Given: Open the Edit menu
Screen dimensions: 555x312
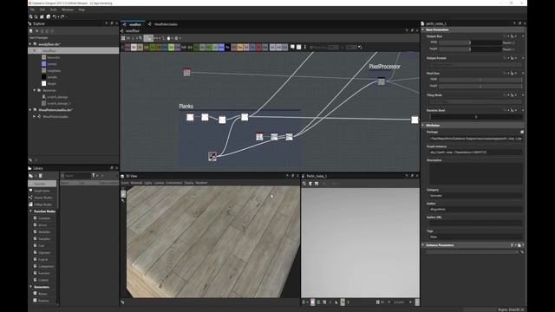Looking at the screenshot, I should pos(42,10).
